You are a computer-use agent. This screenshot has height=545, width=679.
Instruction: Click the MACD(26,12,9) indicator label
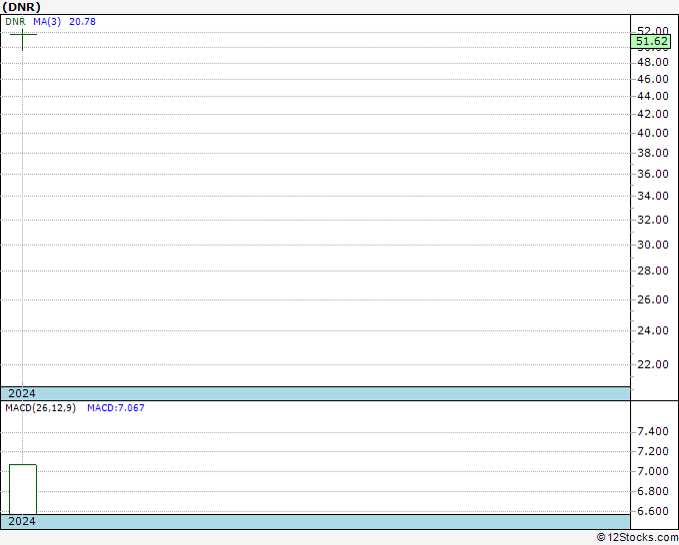40,408
